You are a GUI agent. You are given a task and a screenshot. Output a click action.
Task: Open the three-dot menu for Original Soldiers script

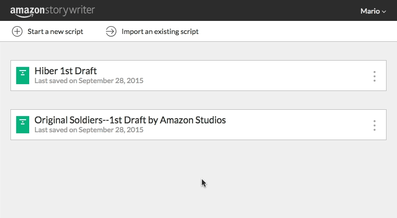[x=375, y=125]
